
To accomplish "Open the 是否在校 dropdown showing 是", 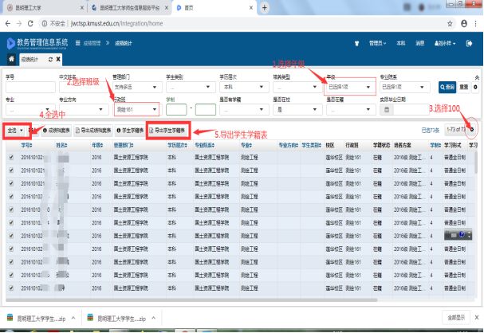I will pyautogui.click(x=297, y=110).
